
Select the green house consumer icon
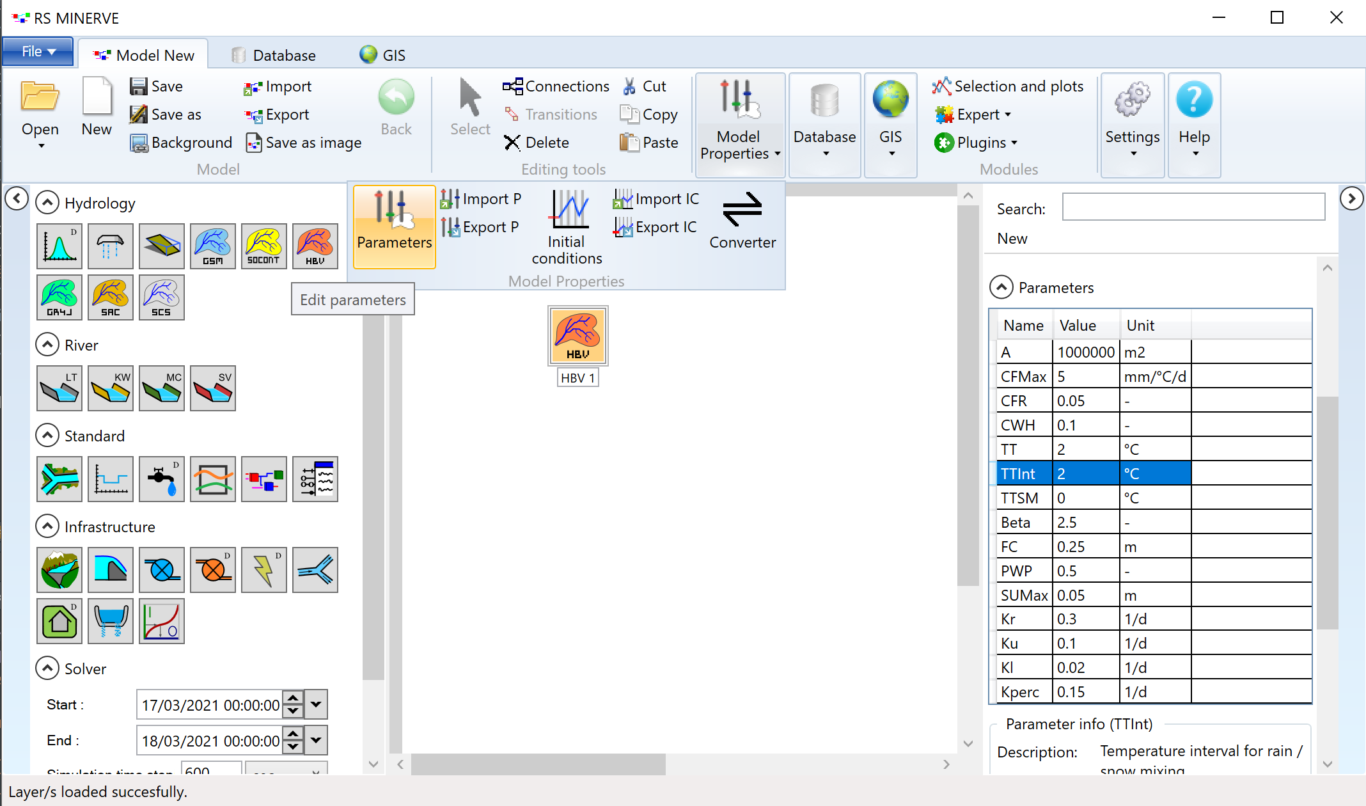(x=59, y=620)
